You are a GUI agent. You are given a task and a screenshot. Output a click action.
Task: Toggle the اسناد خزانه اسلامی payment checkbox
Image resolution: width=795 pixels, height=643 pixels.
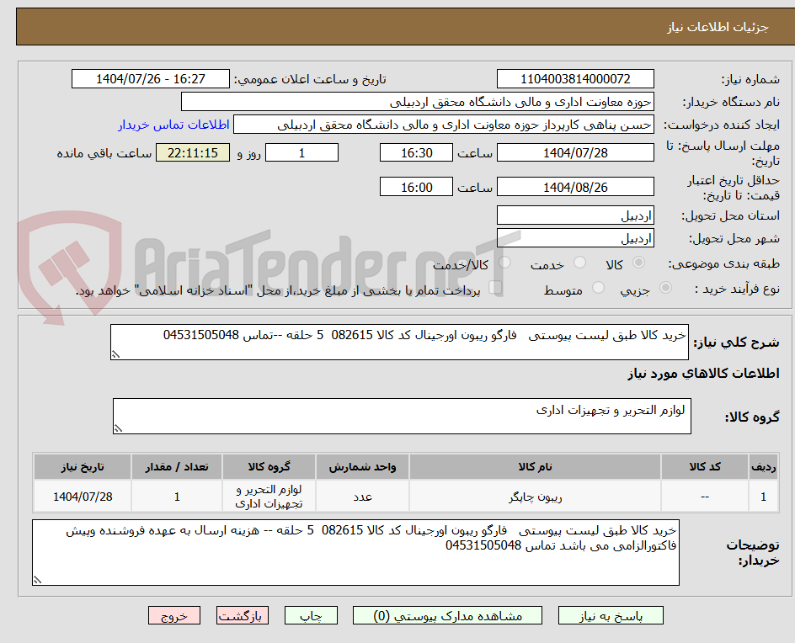(x=495, y=288)
